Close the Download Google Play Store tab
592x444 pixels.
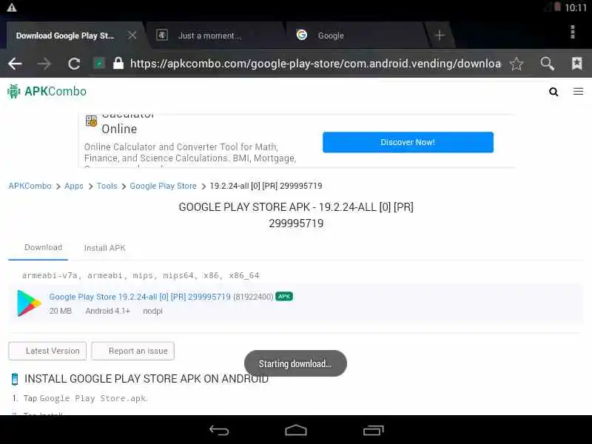[x=132, y=36]
